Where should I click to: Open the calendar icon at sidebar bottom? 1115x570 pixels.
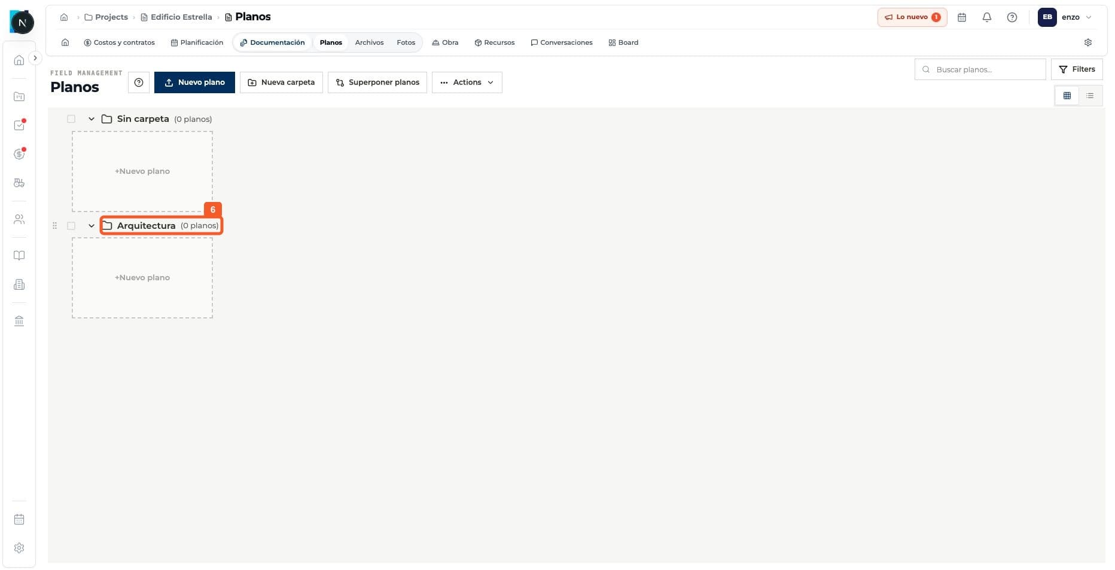coord(19,519)
